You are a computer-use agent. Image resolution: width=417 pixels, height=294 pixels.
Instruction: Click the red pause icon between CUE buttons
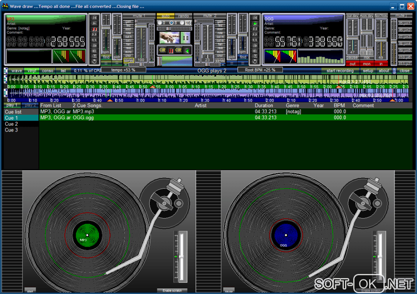(x=171, y=51)
